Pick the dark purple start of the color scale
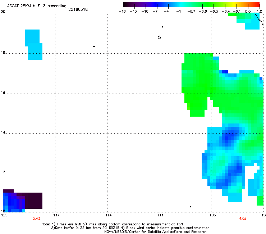Viewport: 266px width, 234px height. (x=127, y=4)
